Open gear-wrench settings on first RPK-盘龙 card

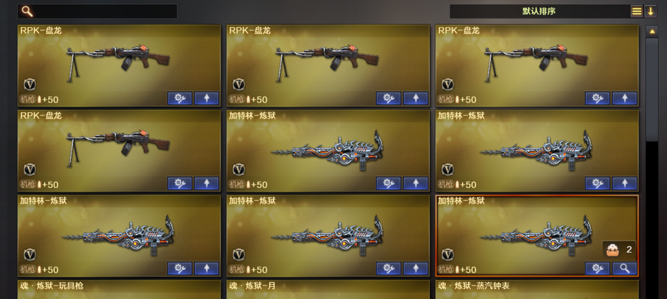point(180,98)
